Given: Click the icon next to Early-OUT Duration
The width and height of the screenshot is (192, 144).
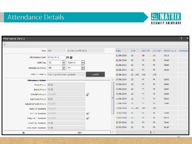Looking at the screenshot, I should pos(88,118).
